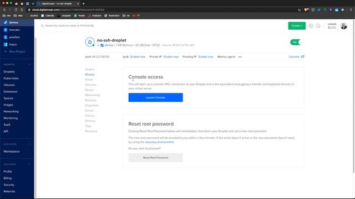Go to Spaces in the sidebar

8,98
